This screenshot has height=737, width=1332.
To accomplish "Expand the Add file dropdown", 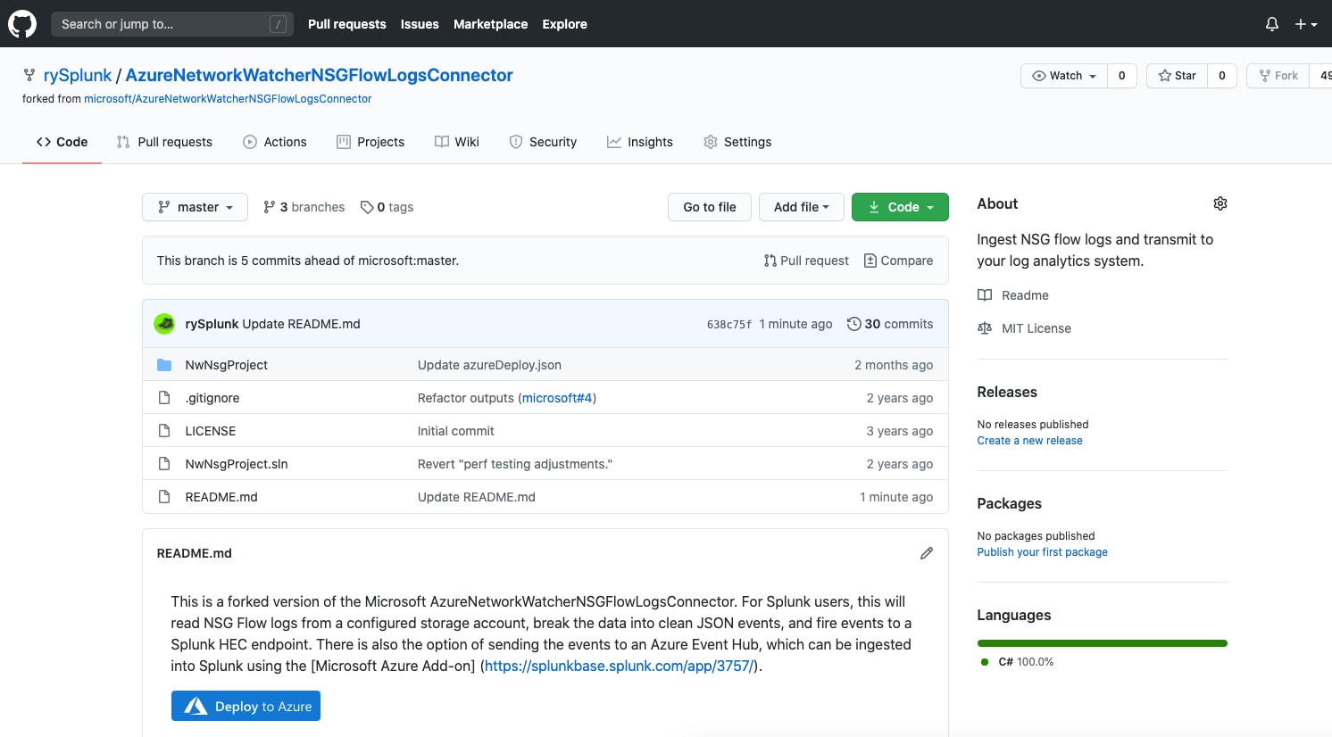I will 802,207.
